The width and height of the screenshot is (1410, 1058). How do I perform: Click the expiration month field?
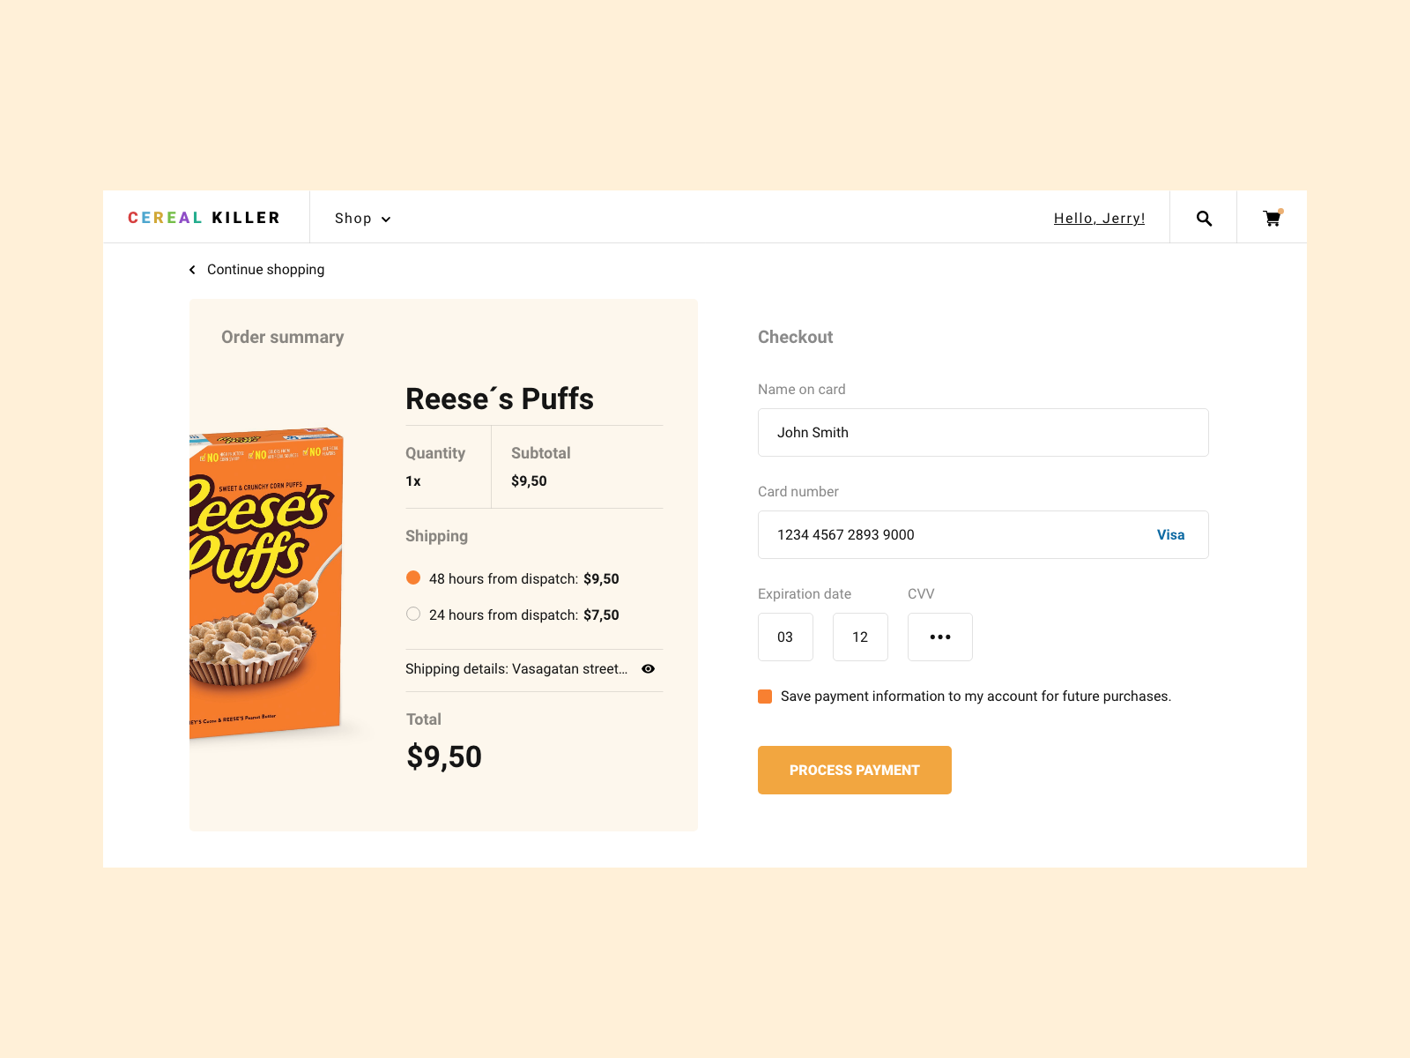[x=785, y=637]
